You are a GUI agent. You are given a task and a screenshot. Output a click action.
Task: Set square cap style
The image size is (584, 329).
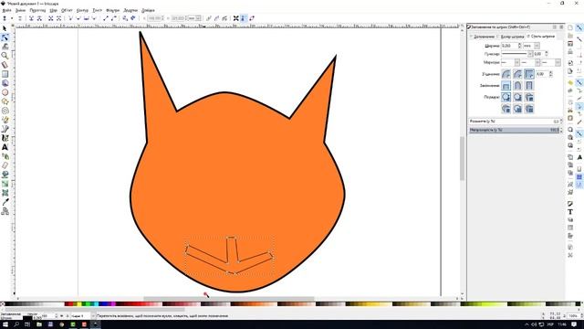(x=529, y=85)
